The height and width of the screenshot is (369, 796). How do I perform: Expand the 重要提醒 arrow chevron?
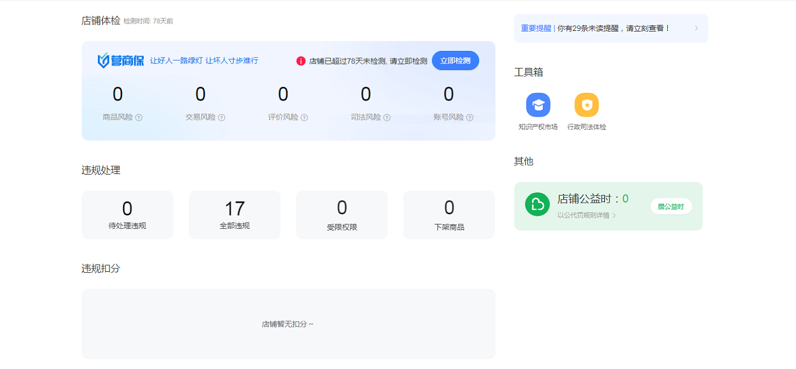click(x=696, y=28)
